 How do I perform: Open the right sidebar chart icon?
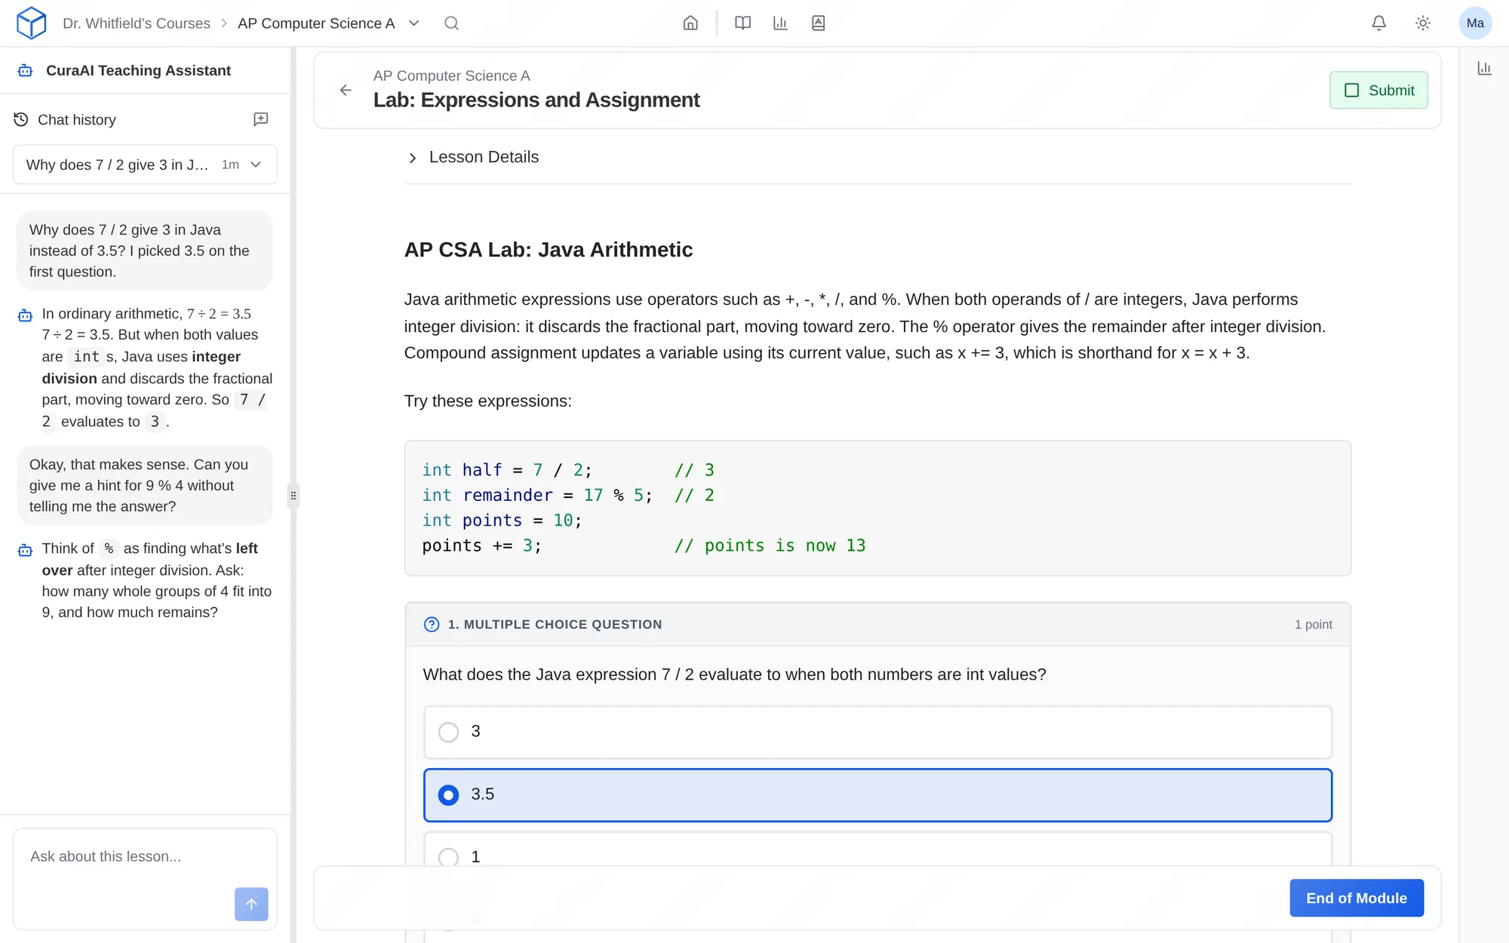(1484, 69)
